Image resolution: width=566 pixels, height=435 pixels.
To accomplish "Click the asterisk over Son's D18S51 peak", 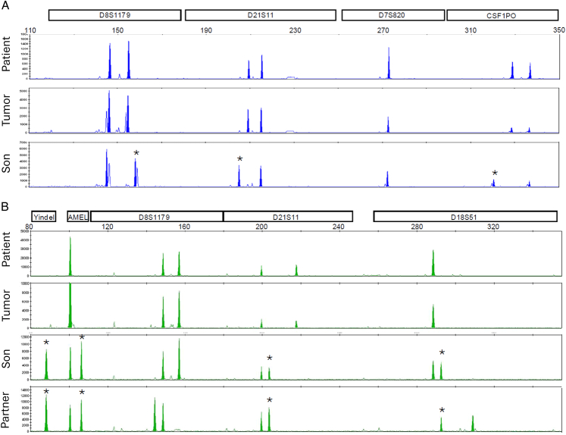I will (x=442, y=353).
